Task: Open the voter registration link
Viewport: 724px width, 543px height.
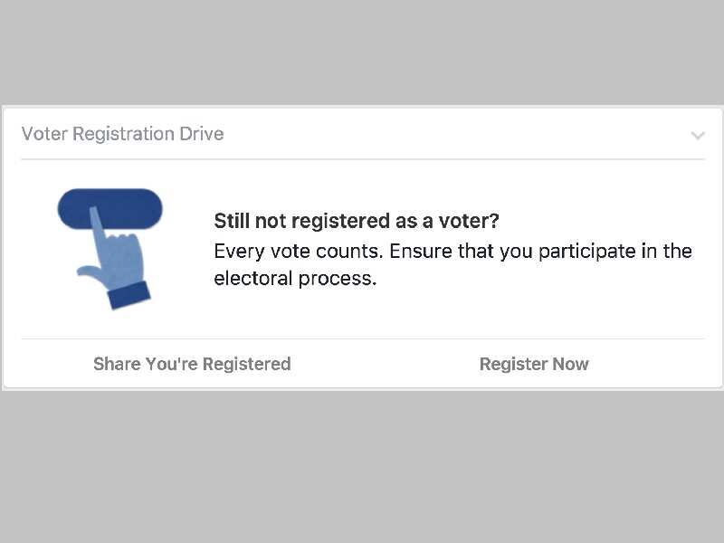Action: tap(534, 364)
